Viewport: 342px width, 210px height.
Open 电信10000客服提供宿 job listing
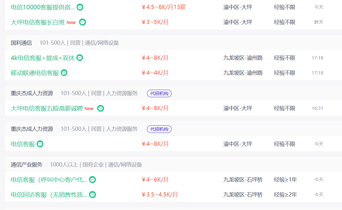pos(43,7)
